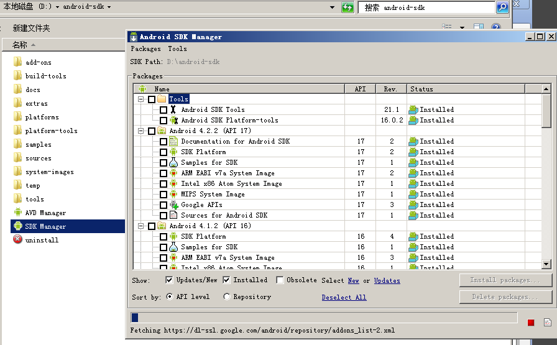Click the red uninstall icon in Explorer
The width and height of the screenshot is (557, 345).
(x=17, y=239)
